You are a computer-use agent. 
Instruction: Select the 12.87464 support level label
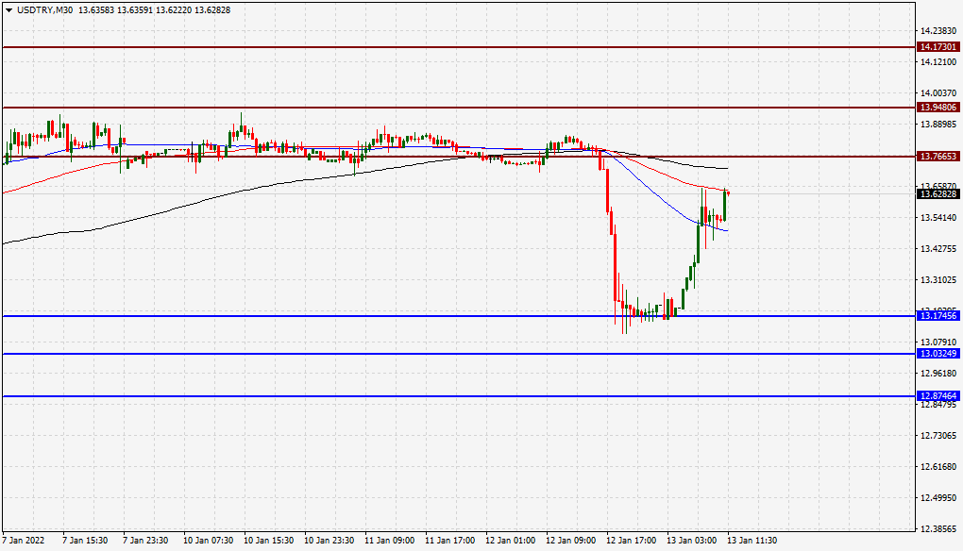[x=938, y=395]
